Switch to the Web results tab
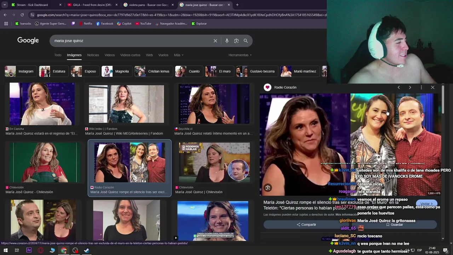This screenshot has height=255, width=453. pos(149,55)
